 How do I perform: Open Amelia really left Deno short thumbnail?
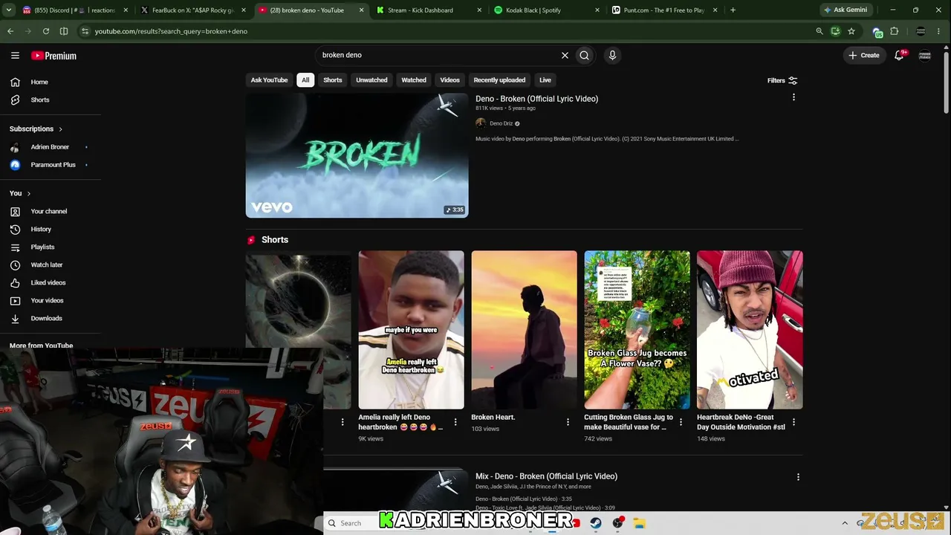(411, 330)
